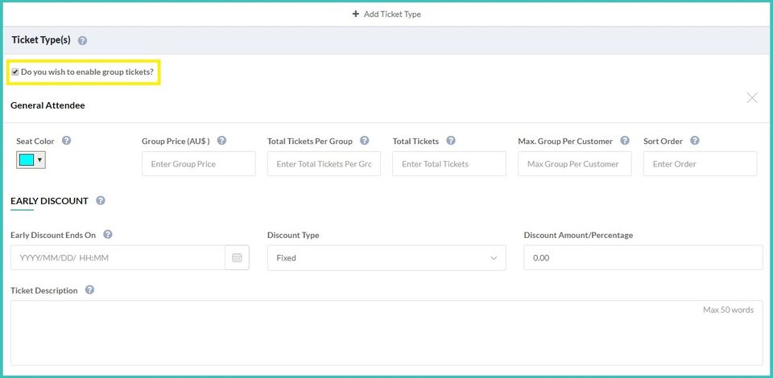Image resolution: width=773 pixels, height=378 pixels.
Task: Show help for Max. Group Per Customer
Action: 625,141
